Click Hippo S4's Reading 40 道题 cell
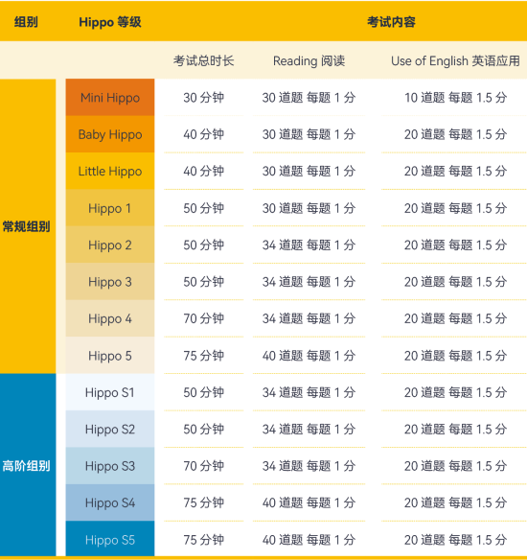This screenshot has width=527, height=560. tap(309, 502)
